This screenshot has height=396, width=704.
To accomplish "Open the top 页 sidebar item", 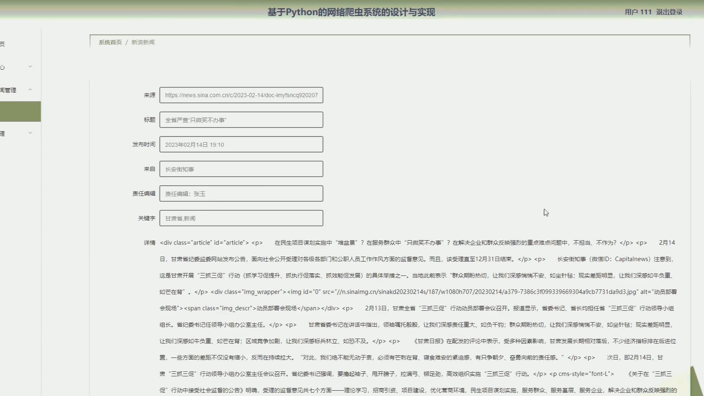I will (2, 44).
